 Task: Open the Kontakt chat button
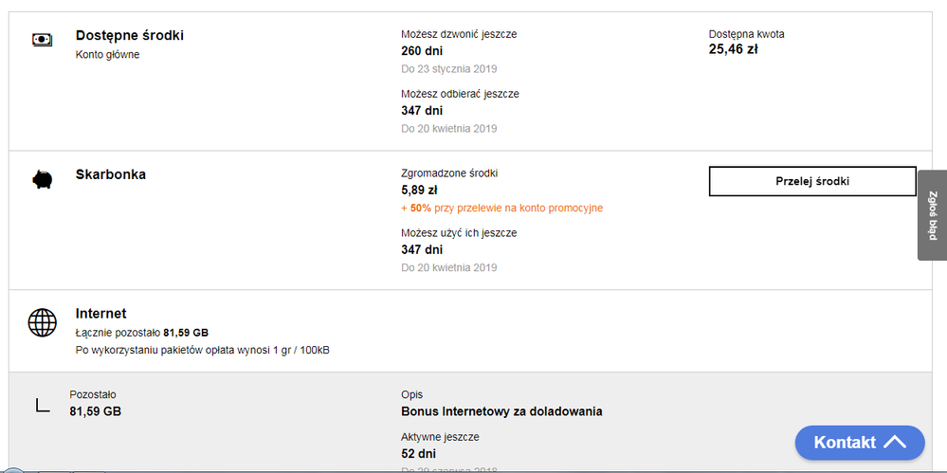click(846, 442)
